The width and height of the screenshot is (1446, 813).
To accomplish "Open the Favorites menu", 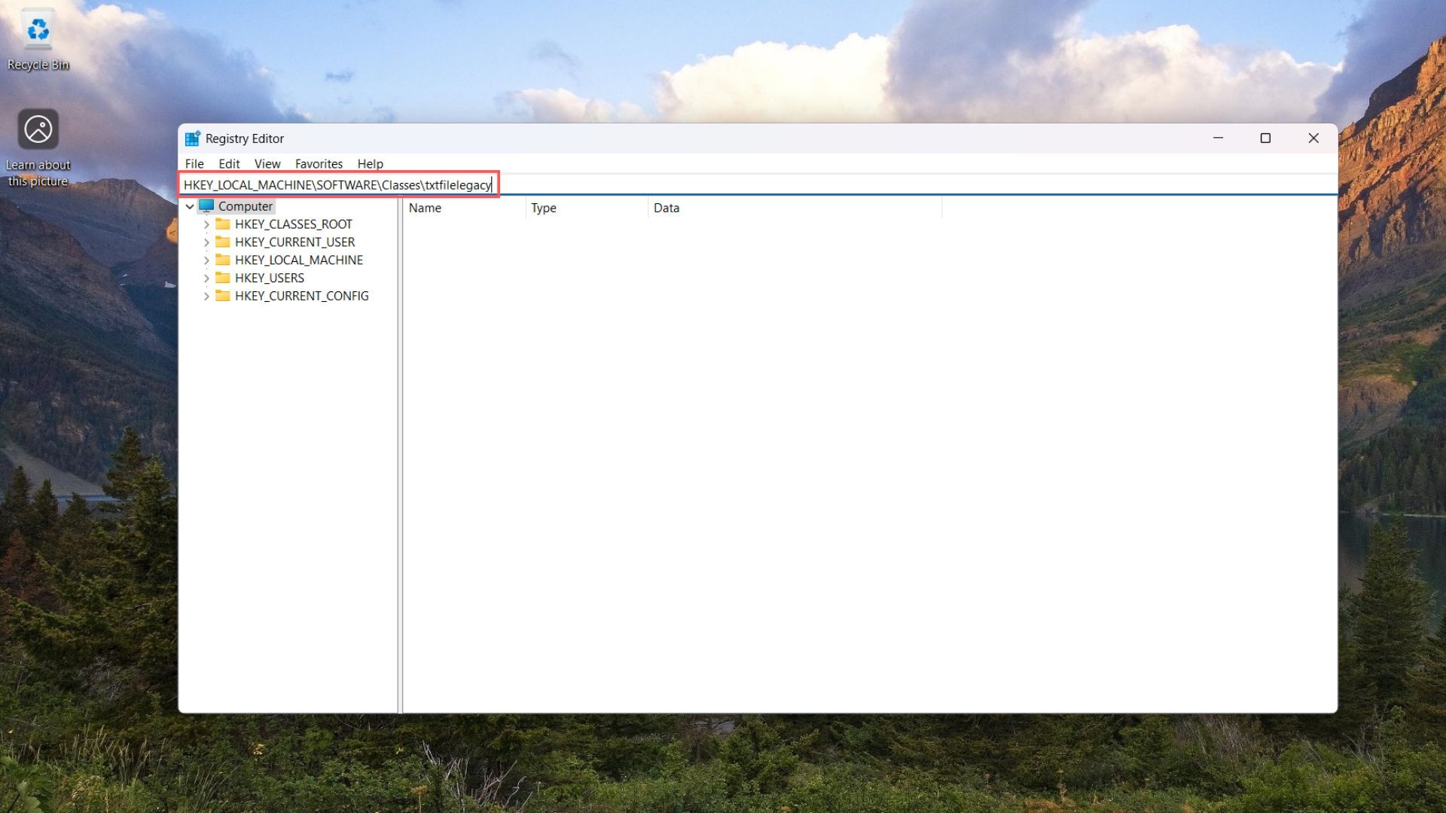I will (x=319, y=163).
